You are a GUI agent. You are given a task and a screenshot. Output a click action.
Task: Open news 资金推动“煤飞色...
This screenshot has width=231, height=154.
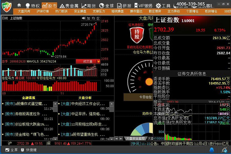pos(27,134)
